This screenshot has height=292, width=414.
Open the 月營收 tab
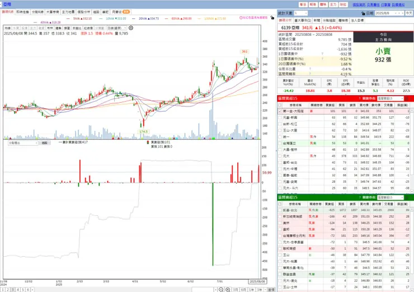120,12
